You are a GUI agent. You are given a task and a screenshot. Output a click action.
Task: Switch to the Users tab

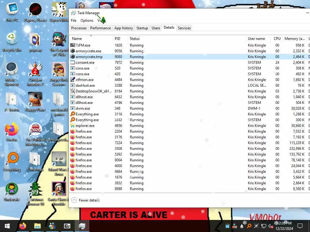click(x=156, y=28)
